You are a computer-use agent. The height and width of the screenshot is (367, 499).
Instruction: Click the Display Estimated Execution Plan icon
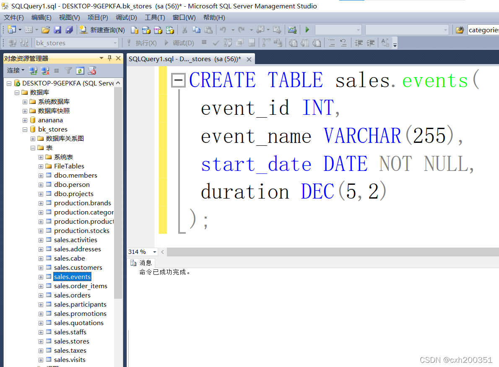coord(228,43)
